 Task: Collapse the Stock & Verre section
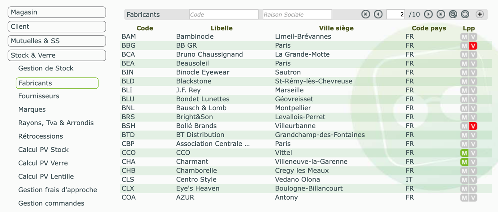(57, 55)
